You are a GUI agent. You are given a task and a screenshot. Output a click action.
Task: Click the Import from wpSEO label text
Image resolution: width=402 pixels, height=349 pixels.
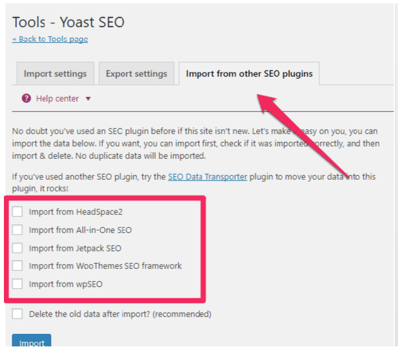66,284
